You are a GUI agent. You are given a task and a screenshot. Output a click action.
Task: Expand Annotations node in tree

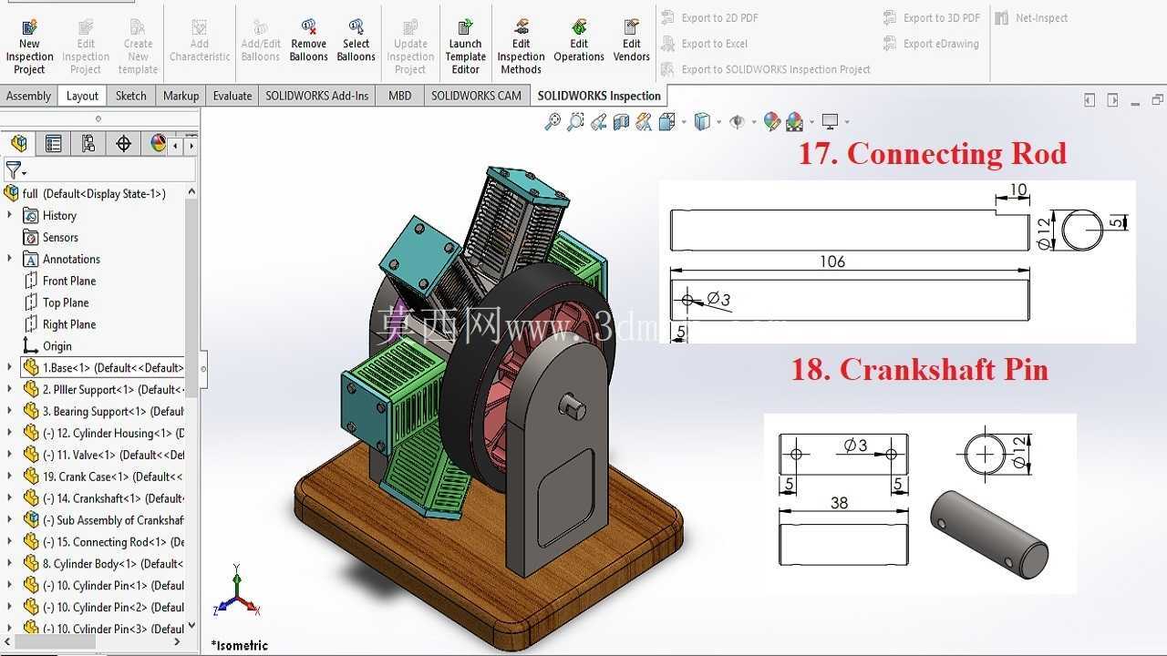pos(10,259)
